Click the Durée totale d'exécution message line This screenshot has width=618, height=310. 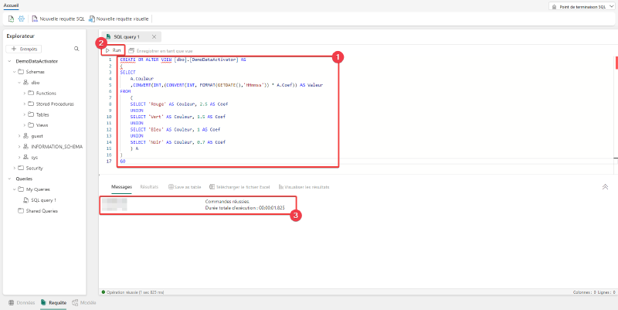[x=245, y=207]
